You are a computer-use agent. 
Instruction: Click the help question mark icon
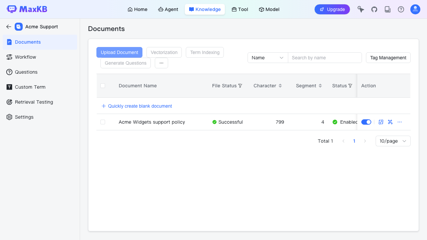tap(401, 9)
